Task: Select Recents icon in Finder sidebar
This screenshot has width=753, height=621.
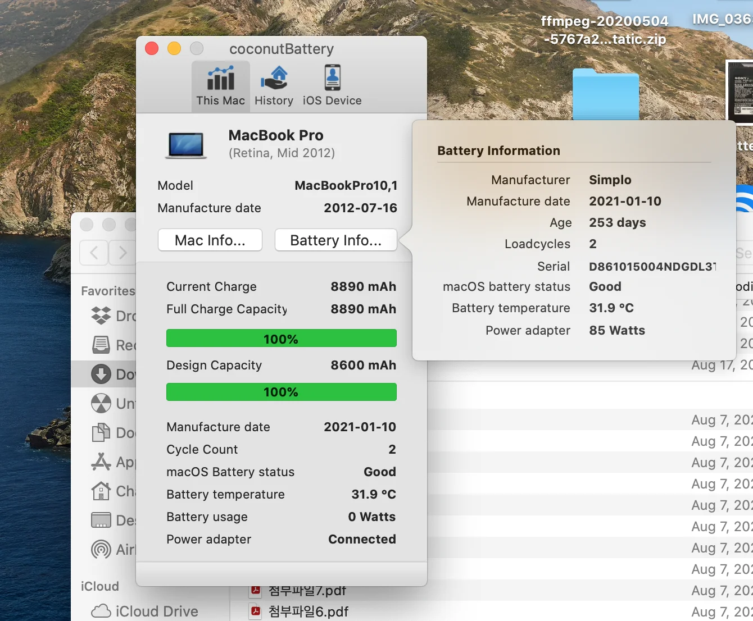Action: tap(101, 345)
